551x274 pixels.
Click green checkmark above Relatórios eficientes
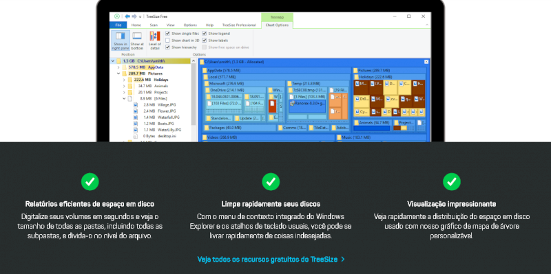point(90,181)
